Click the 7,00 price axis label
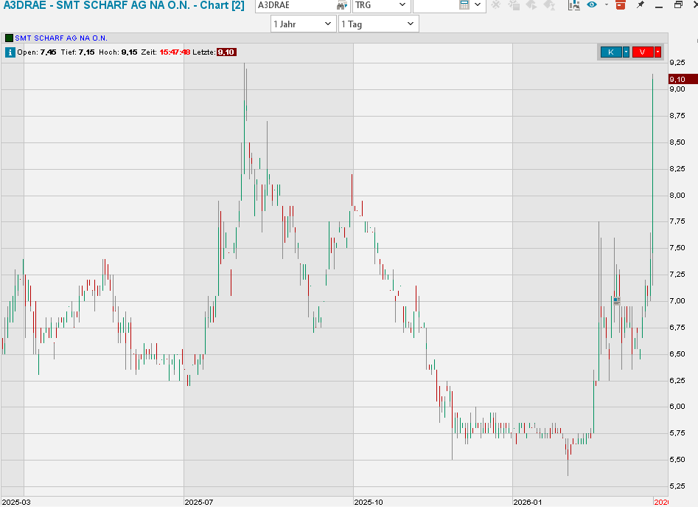698x507 pixels. (x=677, y=300)
